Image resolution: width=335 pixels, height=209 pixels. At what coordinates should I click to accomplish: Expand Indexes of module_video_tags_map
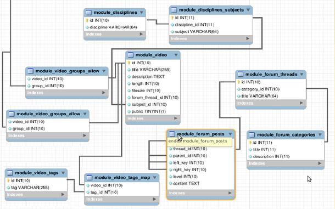154,199
